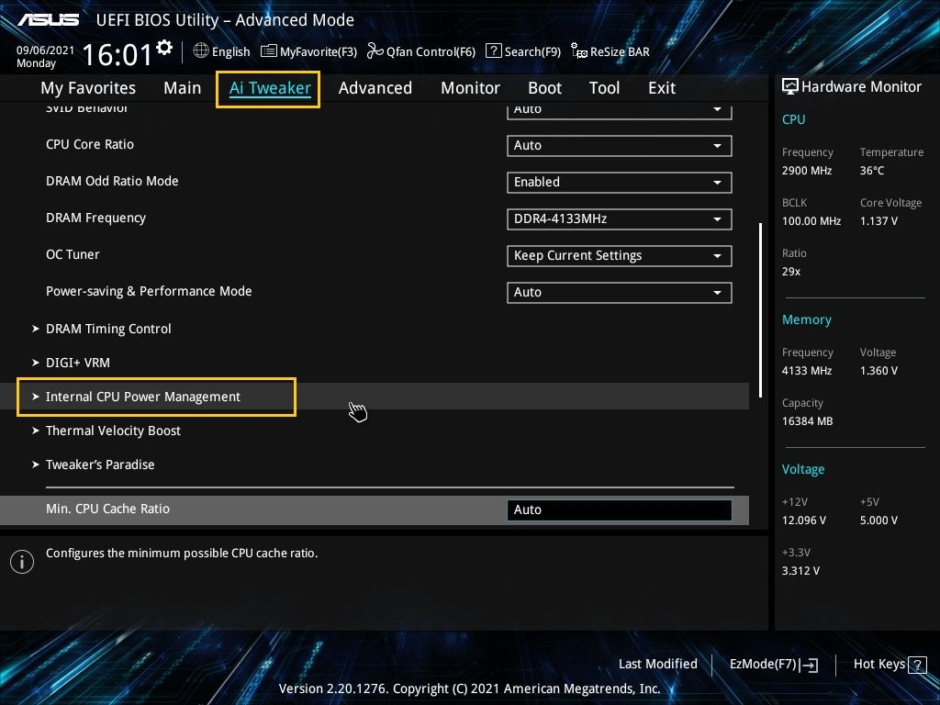Click the DRAM Frequency label
The width and height of the screenshot is (940, 705).
(x=95, y=218)
